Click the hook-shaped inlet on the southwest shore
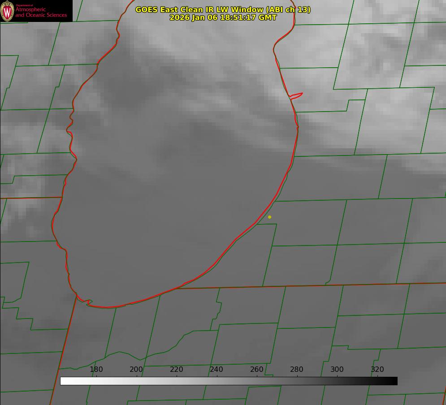Image resolution: width=446 pixels, height=405 pixels. 88,302
